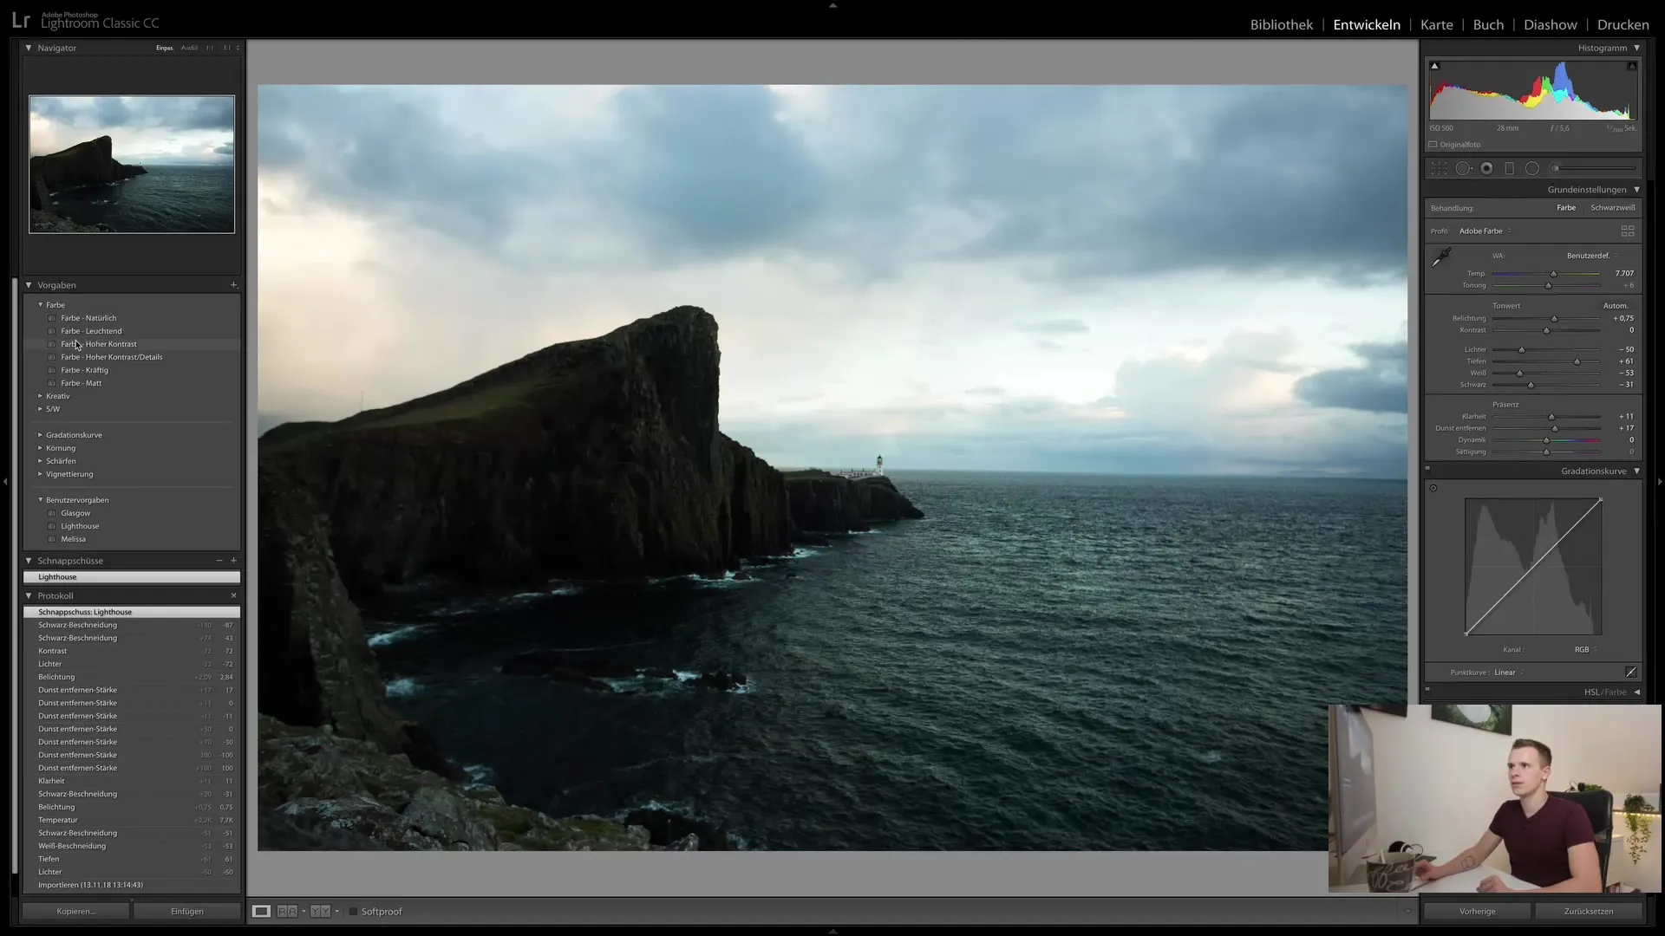Expand the HSL/Farbe panel
Screen dimensions: 1665x936
pyautogui.click(x=1637, y=692)
